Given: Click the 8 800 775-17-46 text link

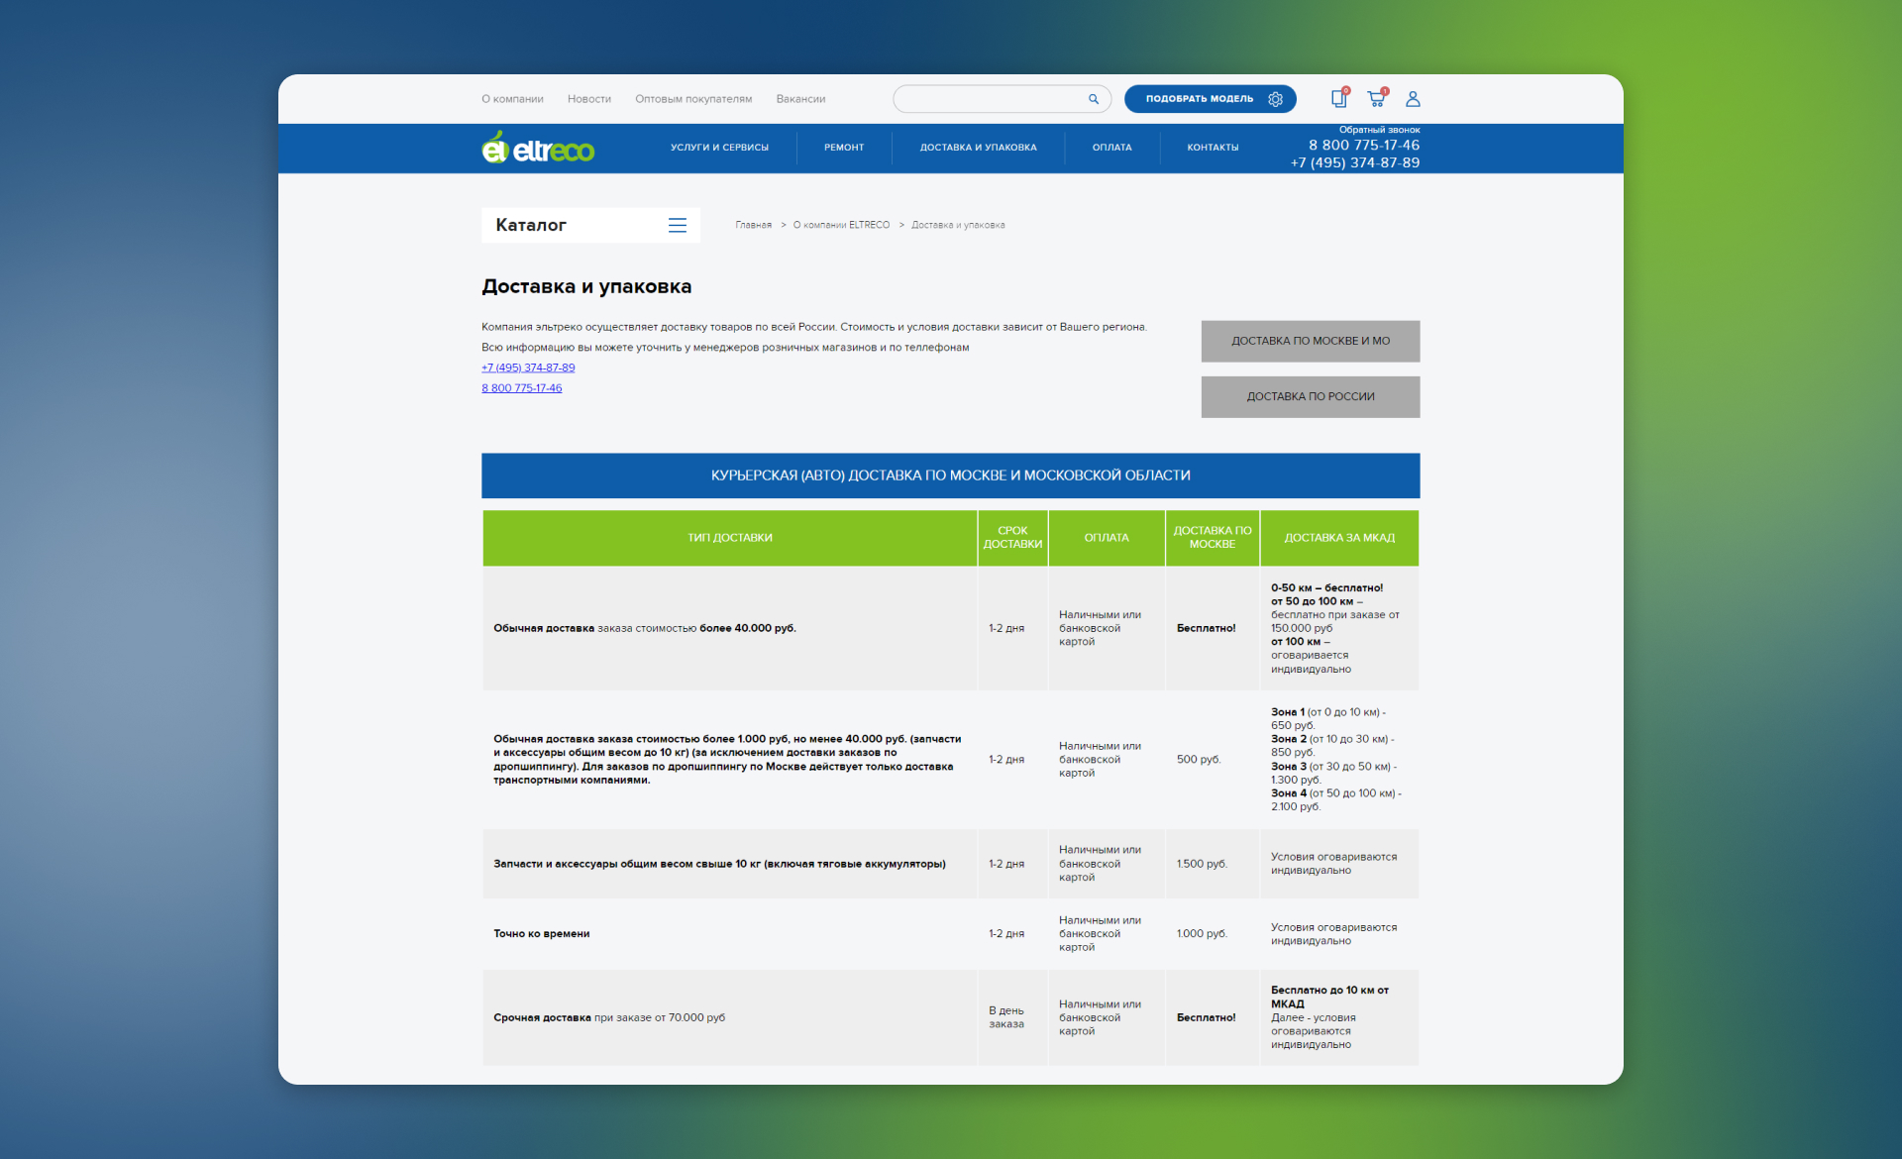Looking at the screenshot, I should [521, 388].
